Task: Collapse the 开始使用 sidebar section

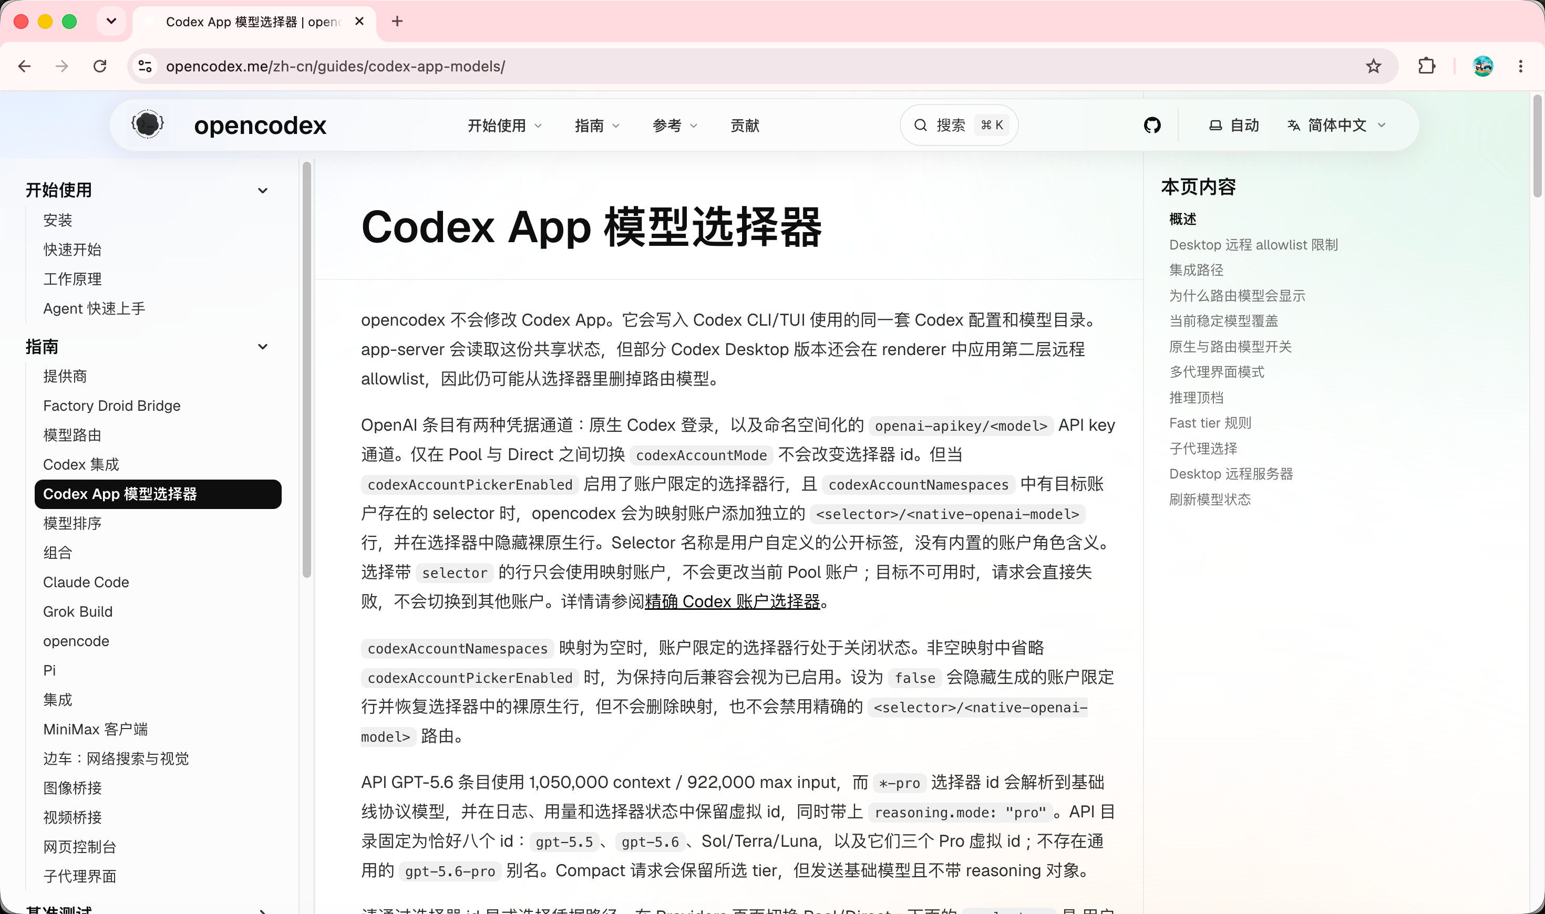Action: coord(263,190)
